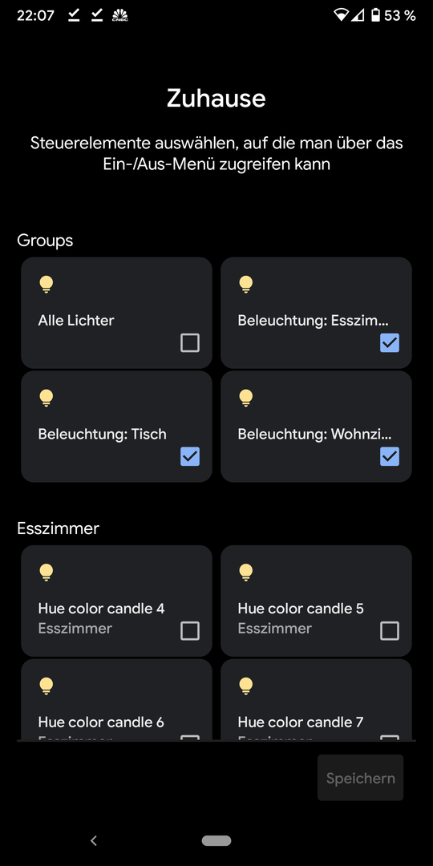
Task: Tap the battery icon in status bar
Action: [375, 15]
